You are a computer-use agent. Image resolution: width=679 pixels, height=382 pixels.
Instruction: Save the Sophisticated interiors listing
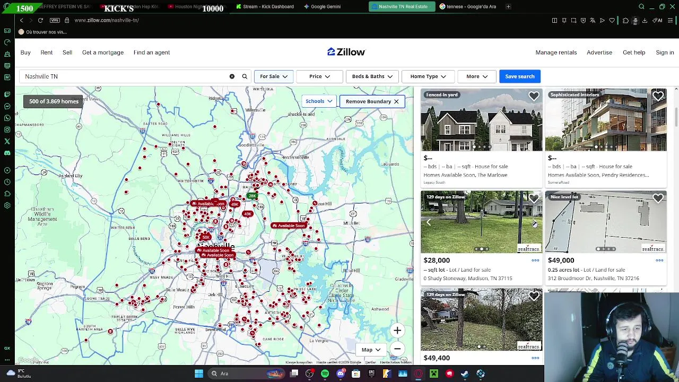658,96
